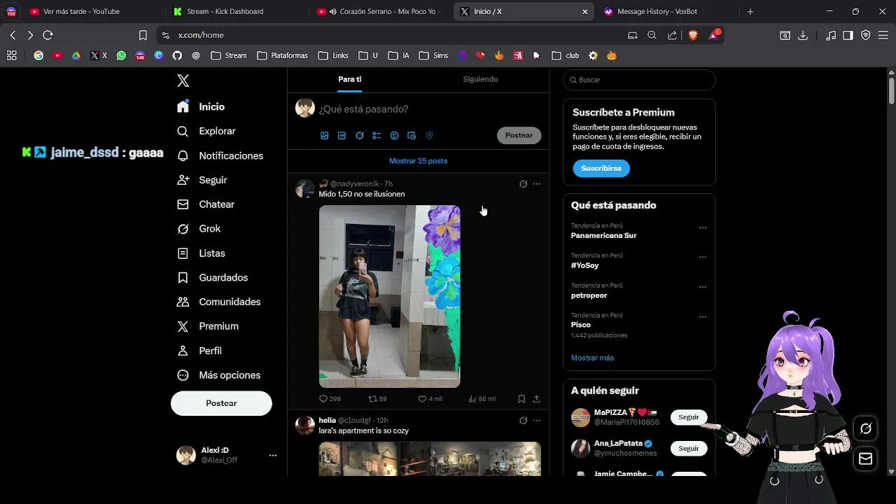This screenshot has height=504, width=896.
Task: Click Mostrar 35 posts link
Action: [x=418, y=161]
